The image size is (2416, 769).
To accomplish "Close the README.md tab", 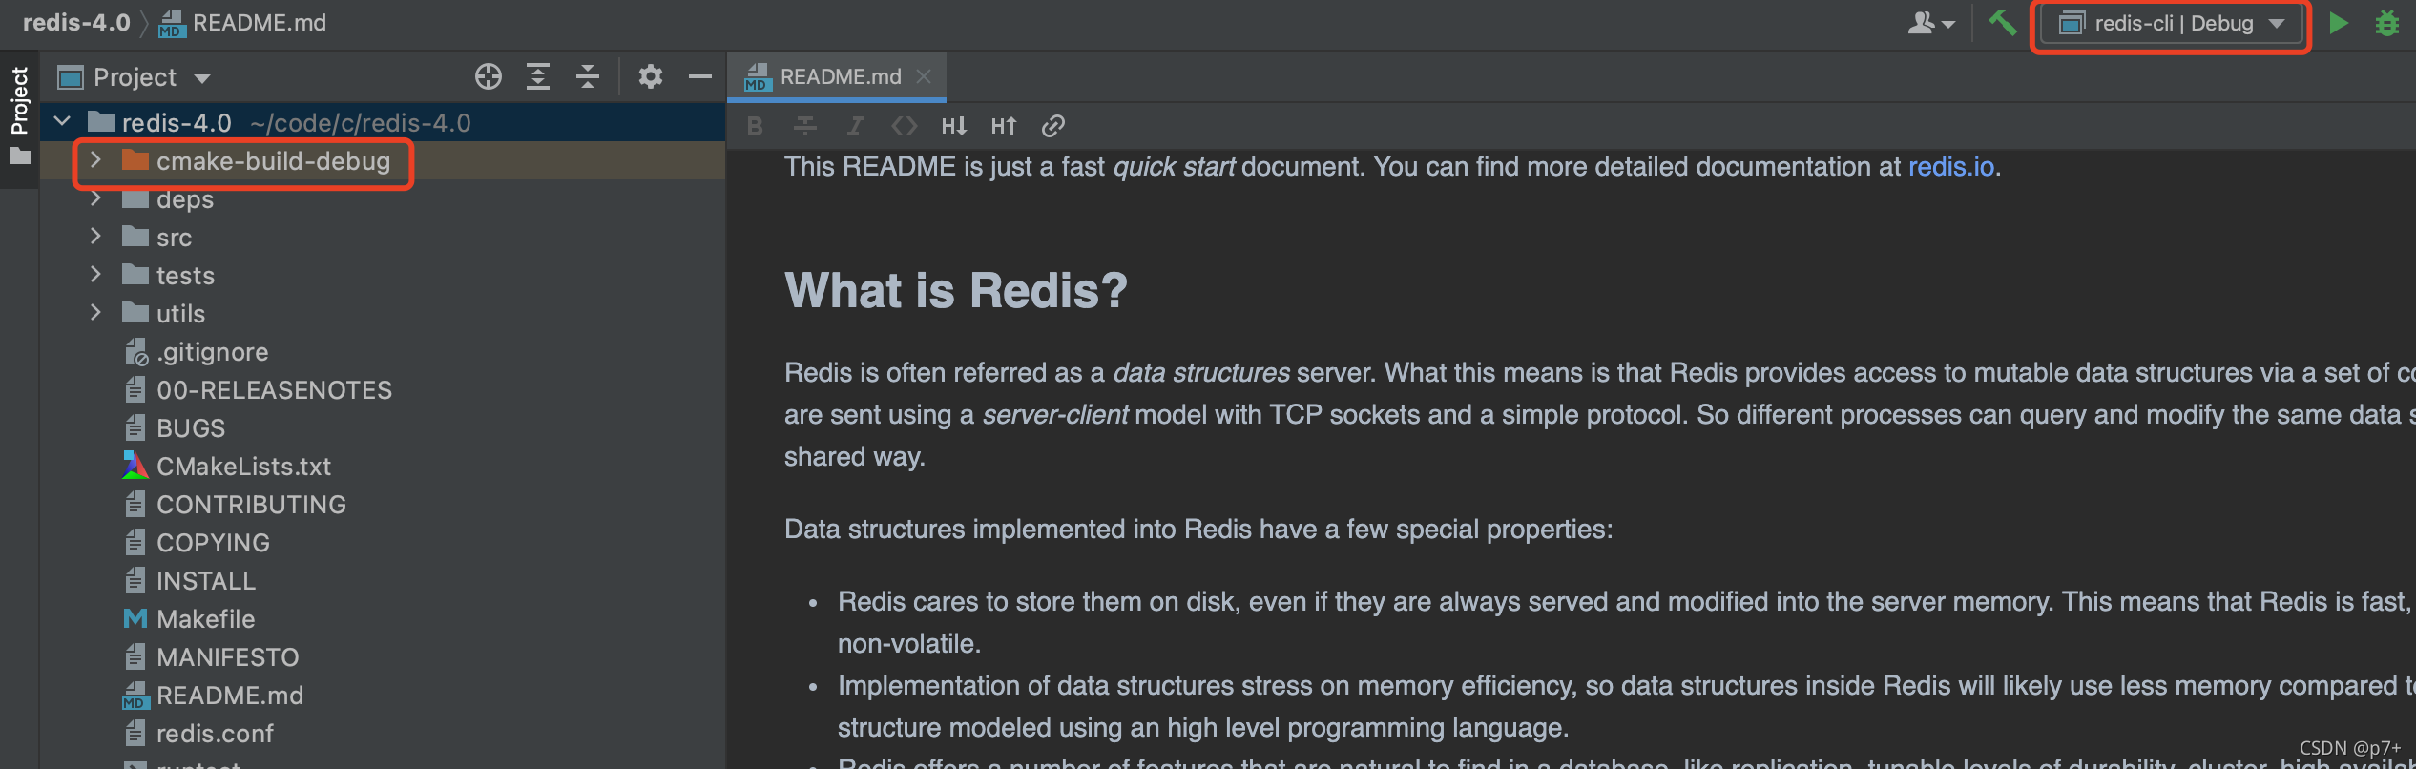I will pyautogui.click(x=924, y=76).
